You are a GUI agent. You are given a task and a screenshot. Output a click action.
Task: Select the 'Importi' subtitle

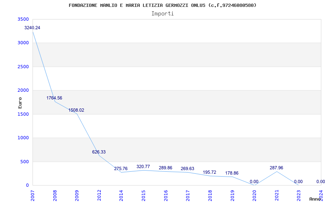point(162,14)
